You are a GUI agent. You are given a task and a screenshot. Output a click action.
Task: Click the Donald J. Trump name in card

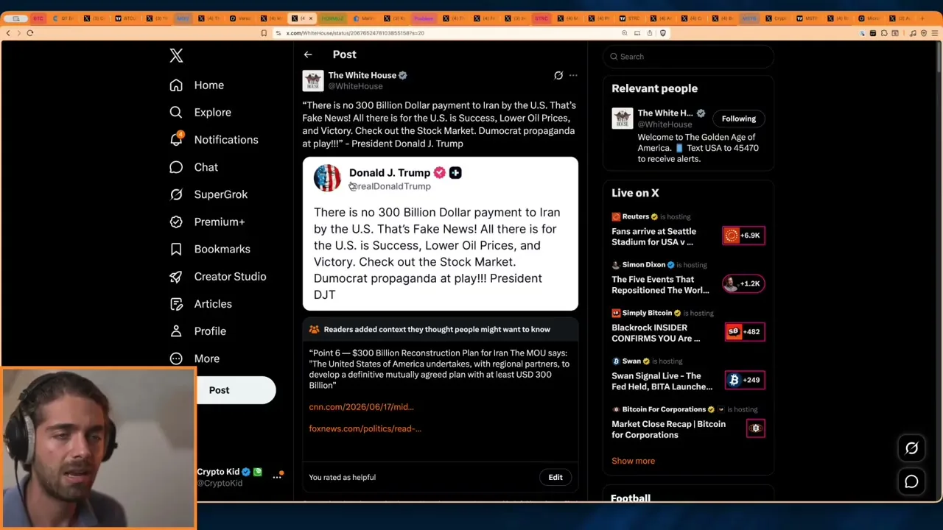click(x=390, y=173)
